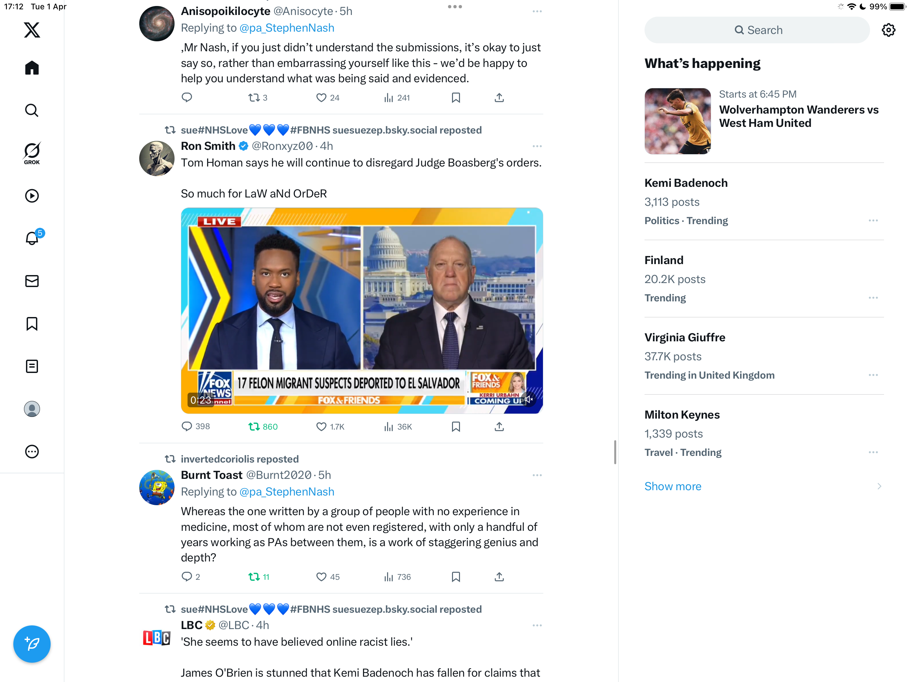The image size is (910, 682).
Task: Open more options for Kemi Badenoch trend
Action: [x=873, y=220]
